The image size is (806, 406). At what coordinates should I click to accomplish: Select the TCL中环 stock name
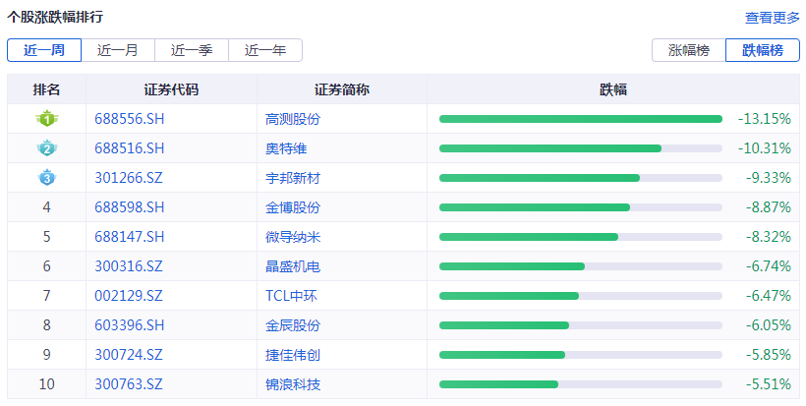(x=291, y=296)
